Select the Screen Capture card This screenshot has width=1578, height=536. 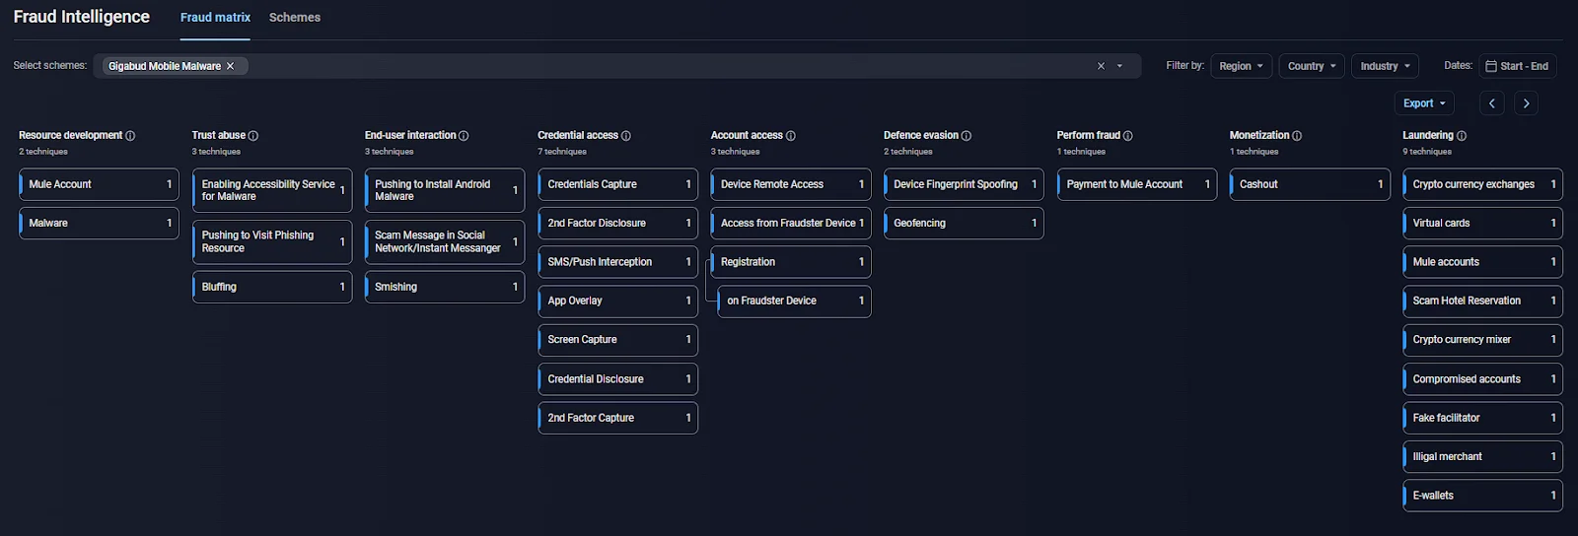tap(617, 340)
